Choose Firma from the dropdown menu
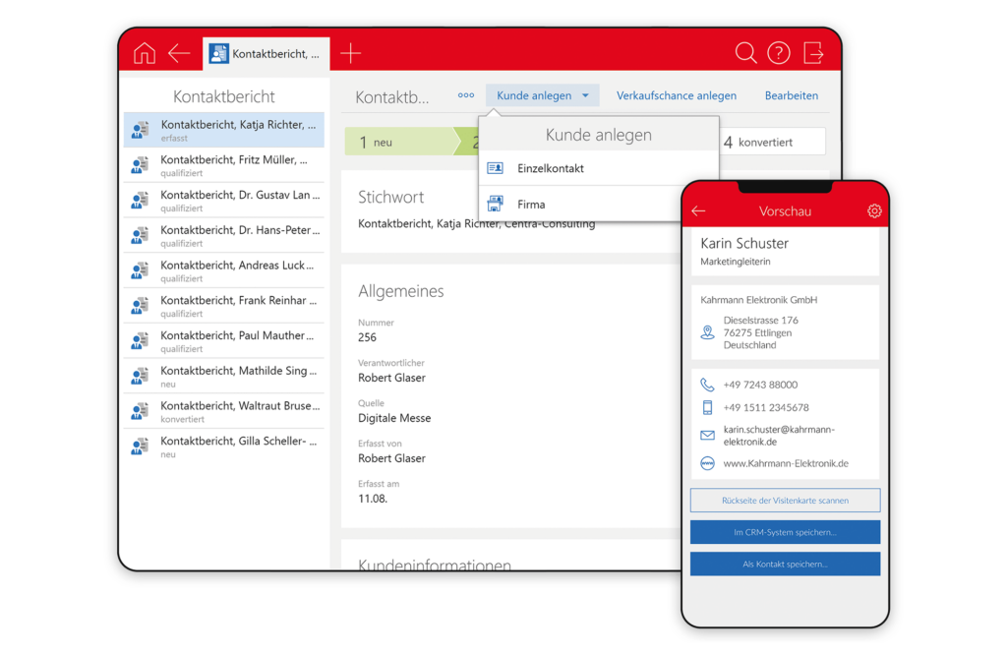1007x655 pixels. coord(531,205)
